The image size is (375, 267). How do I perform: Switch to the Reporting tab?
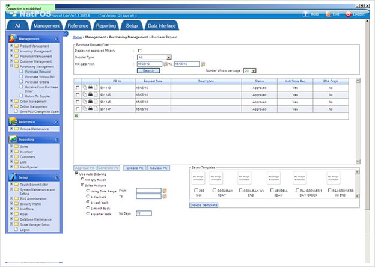click(x=106, y=26)
